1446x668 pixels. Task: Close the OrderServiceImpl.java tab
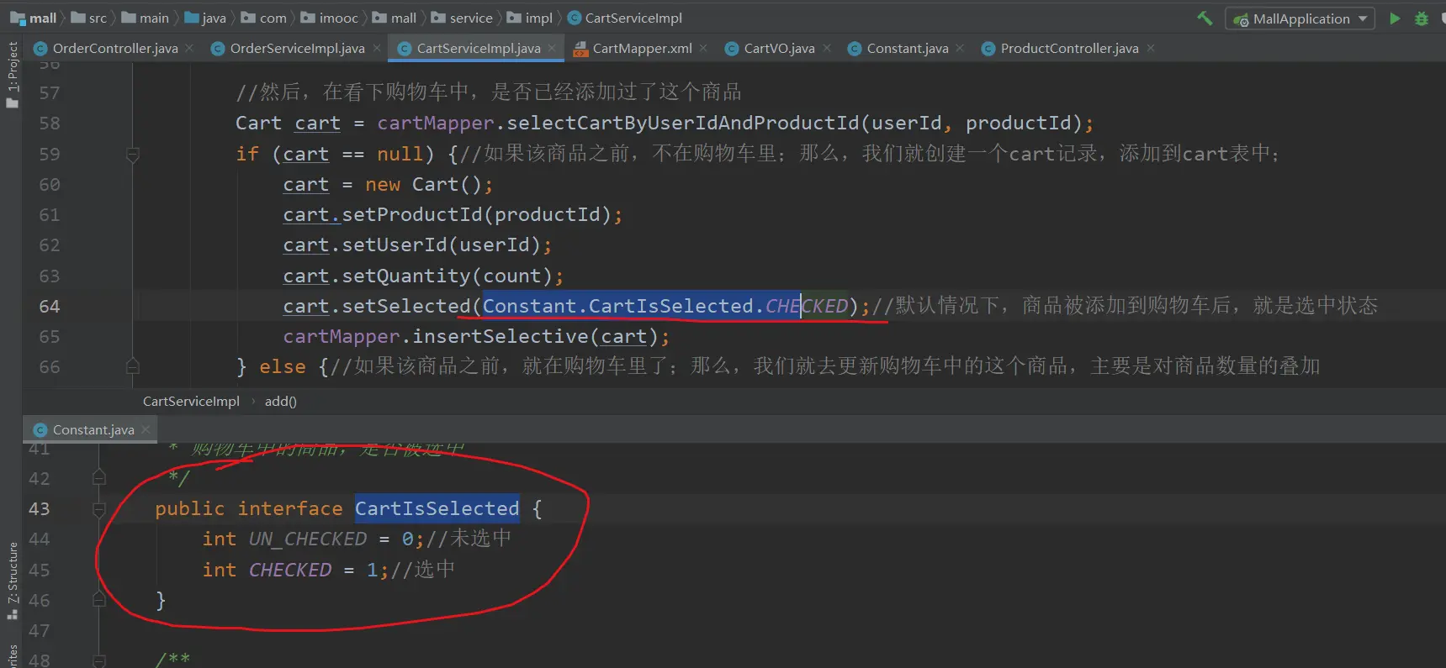click(x=377, y=49)
